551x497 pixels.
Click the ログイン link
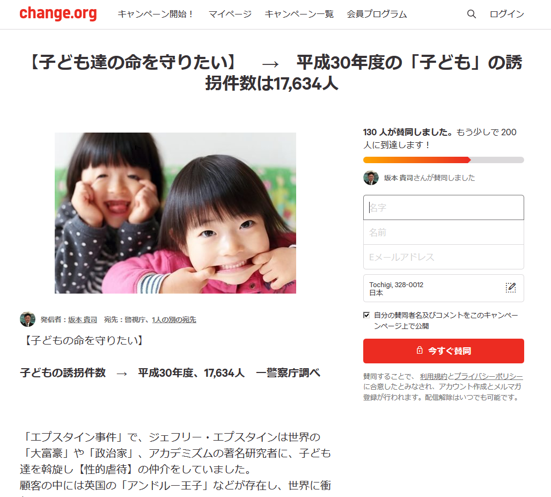pos(506,14)
